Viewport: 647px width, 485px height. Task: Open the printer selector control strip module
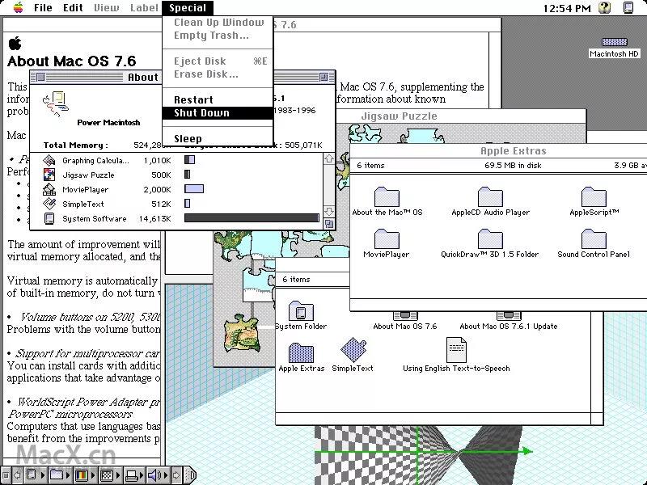click(129, 475)
